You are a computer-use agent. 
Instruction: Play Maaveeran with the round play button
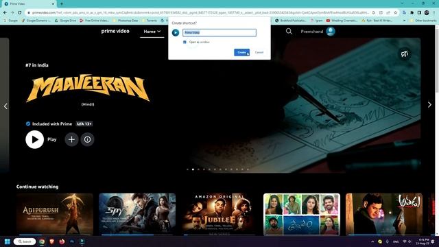(x=35, y=139)
